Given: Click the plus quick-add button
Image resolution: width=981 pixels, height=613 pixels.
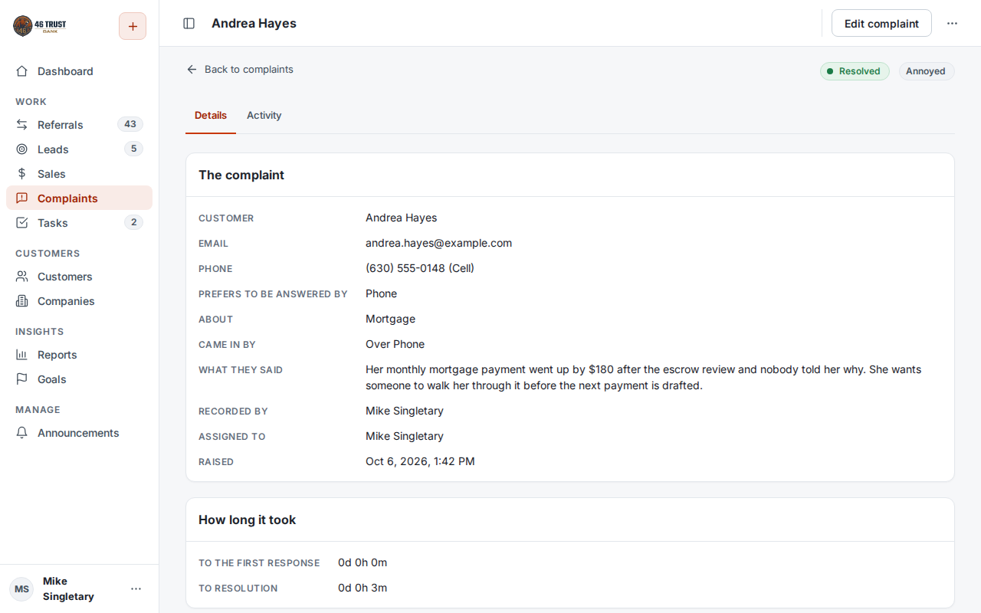Looking at the screenshot, I should [133, 26].
